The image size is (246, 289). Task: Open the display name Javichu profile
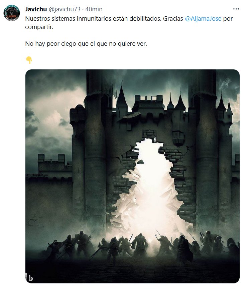(36, 9)
